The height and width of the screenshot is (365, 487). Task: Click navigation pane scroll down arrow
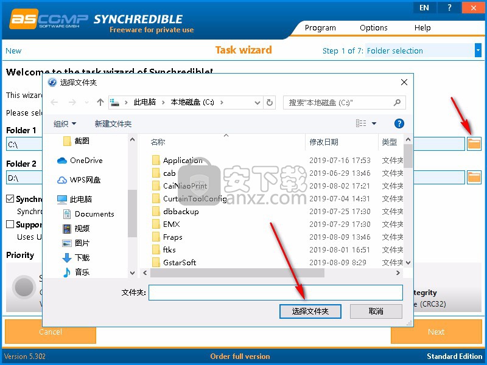point(132,273)
